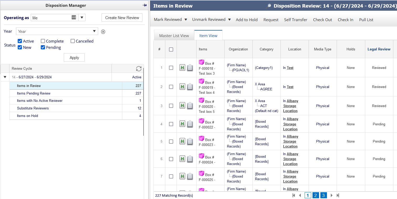Click the clipboard icon for F-000018

point(190,68)
